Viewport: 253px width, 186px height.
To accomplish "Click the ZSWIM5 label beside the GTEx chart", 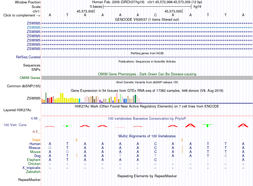I will click(x=34, y=98).
